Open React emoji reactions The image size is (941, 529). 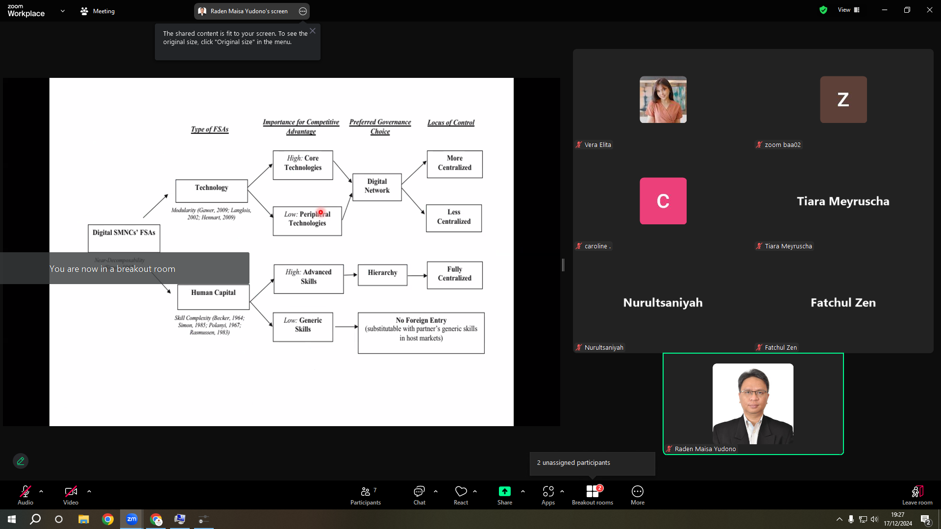tap(461, 495)
